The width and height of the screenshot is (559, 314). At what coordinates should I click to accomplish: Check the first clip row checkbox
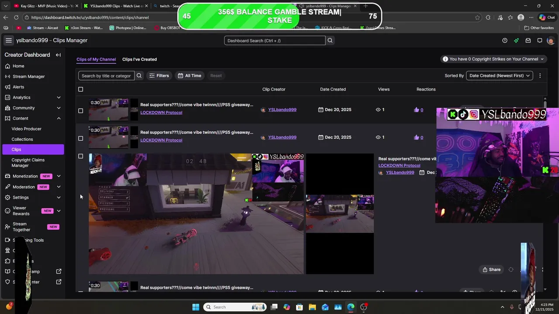(x=80, y=111)
